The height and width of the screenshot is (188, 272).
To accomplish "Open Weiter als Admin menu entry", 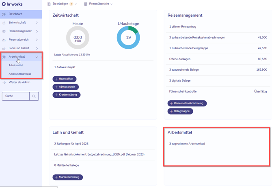I will 19,82.
